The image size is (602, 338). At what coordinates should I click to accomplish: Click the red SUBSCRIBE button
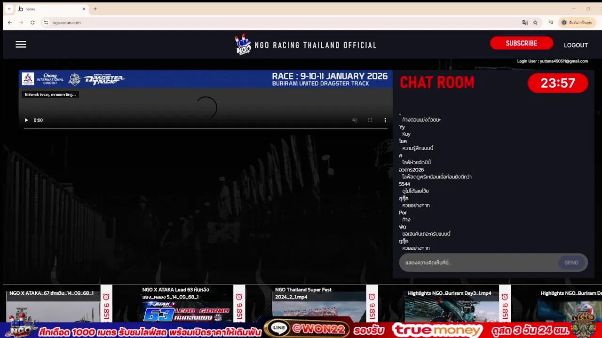click(x=522, y=43)
